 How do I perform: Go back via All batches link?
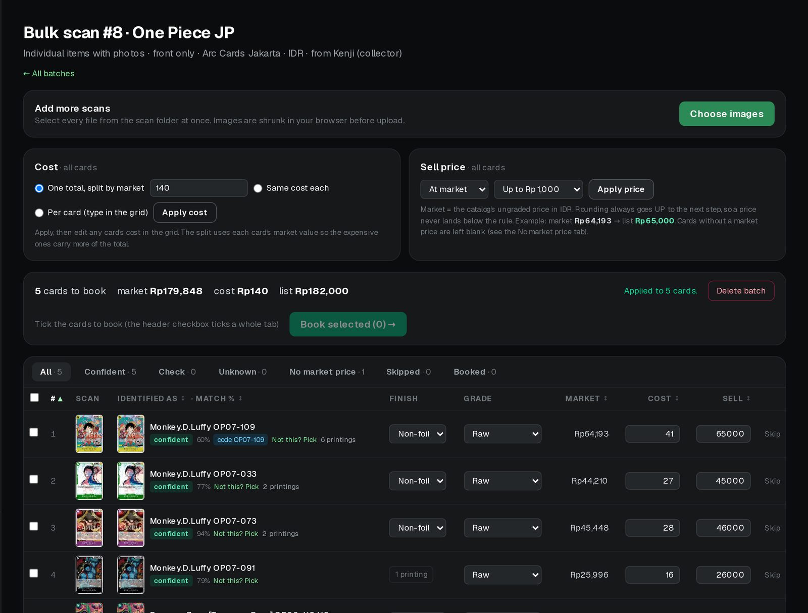pos(49,74)
